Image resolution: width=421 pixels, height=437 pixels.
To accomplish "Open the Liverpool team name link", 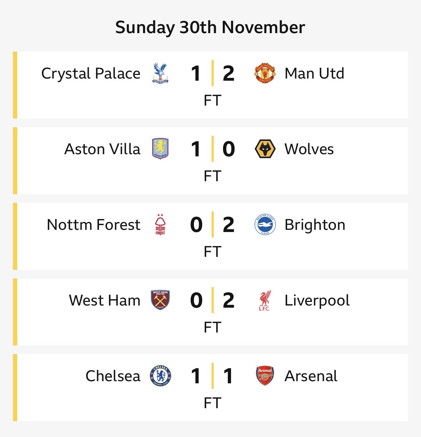I will pos(317,300).
